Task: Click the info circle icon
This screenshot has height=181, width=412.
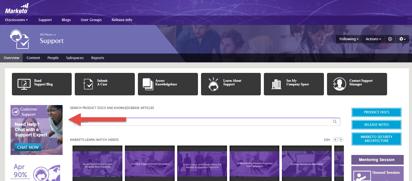Action: (x=390, y=39)
